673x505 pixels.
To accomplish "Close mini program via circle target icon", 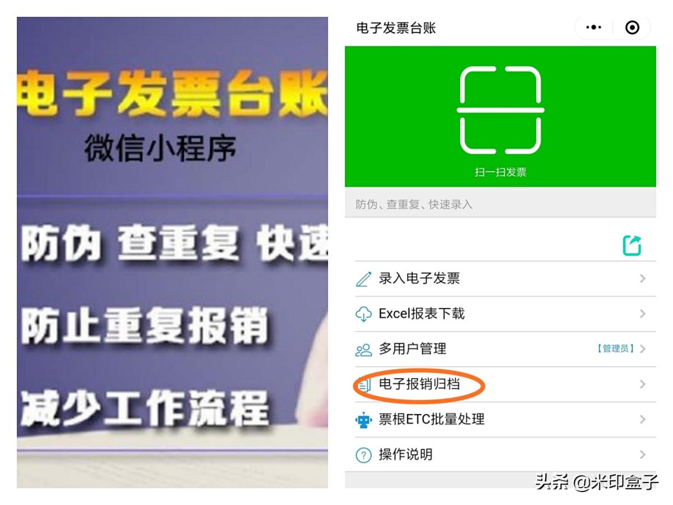I will (632, 27).
